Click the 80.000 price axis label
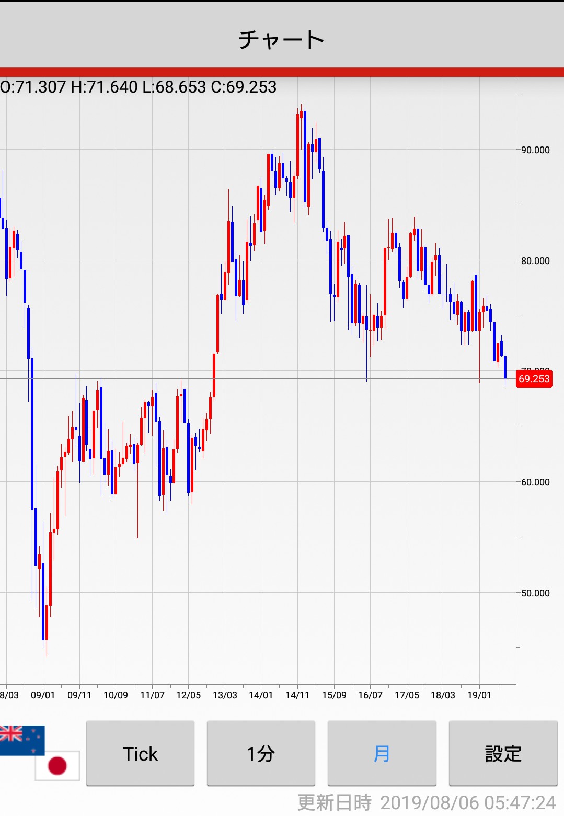This screenshot has height=816, width=564. point(535,261)
